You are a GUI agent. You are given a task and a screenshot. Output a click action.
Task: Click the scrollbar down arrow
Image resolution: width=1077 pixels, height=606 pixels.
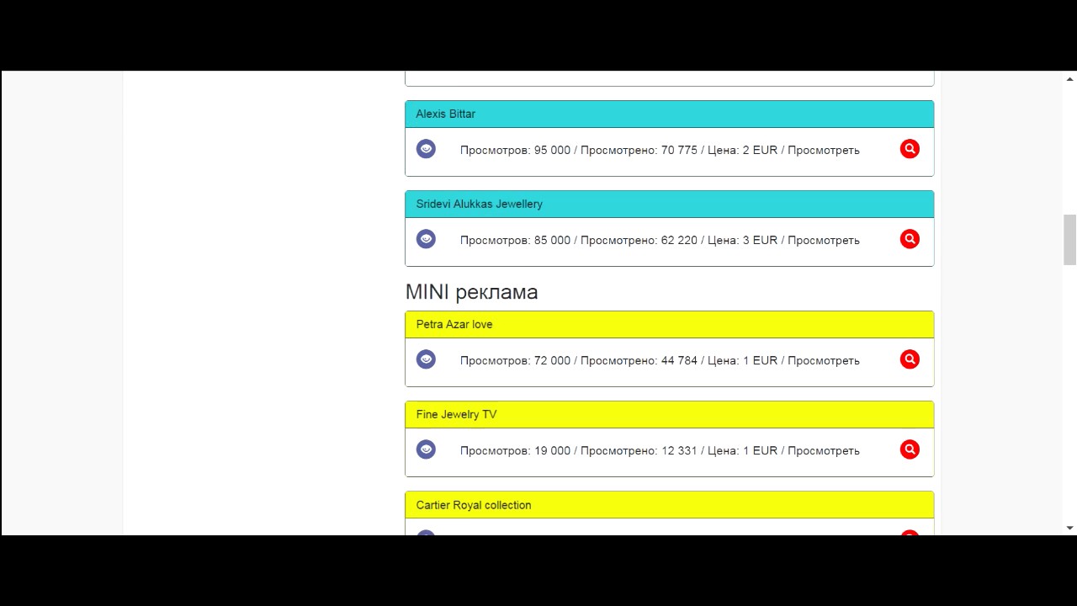1069,528
